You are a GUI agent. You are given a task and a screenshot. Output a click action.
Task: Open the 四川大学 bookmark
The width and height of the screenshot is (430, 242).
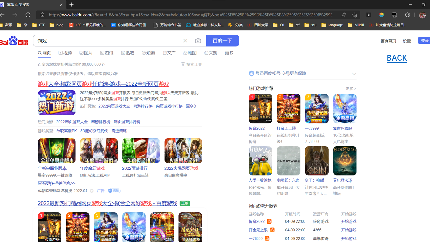point(258,25)
